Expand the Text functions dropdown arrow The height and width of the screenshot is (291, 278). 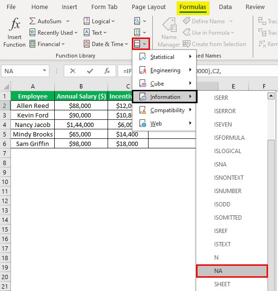pos(105,33)
